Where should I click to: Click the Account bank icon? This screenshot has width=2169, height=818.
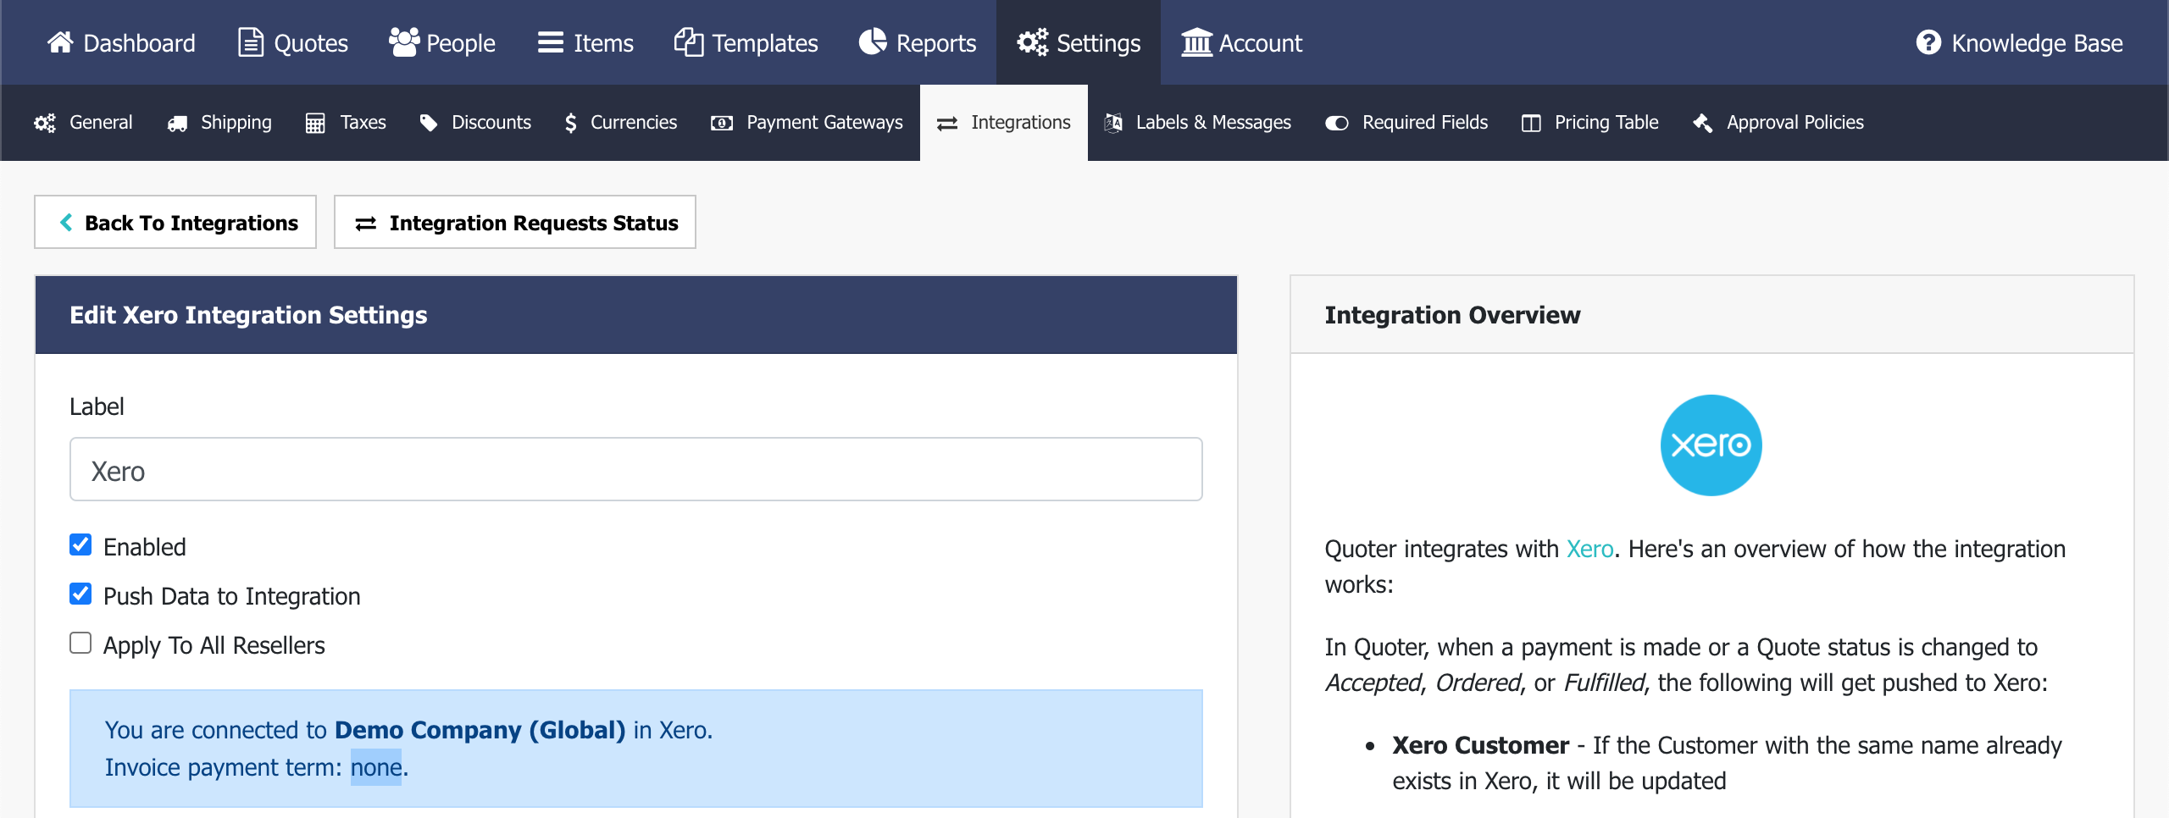click(1197, 42)
